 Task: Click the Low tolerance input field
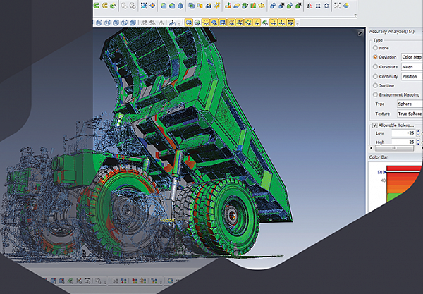click(404, 133)
